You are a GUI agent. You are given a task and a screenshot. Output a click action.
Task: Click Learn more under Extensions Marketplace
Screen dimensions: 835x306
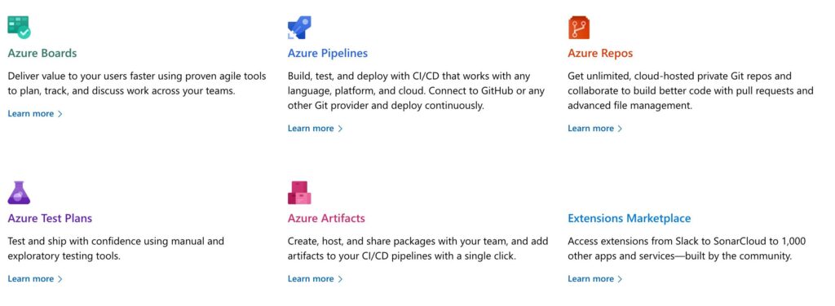click(591, 279)
